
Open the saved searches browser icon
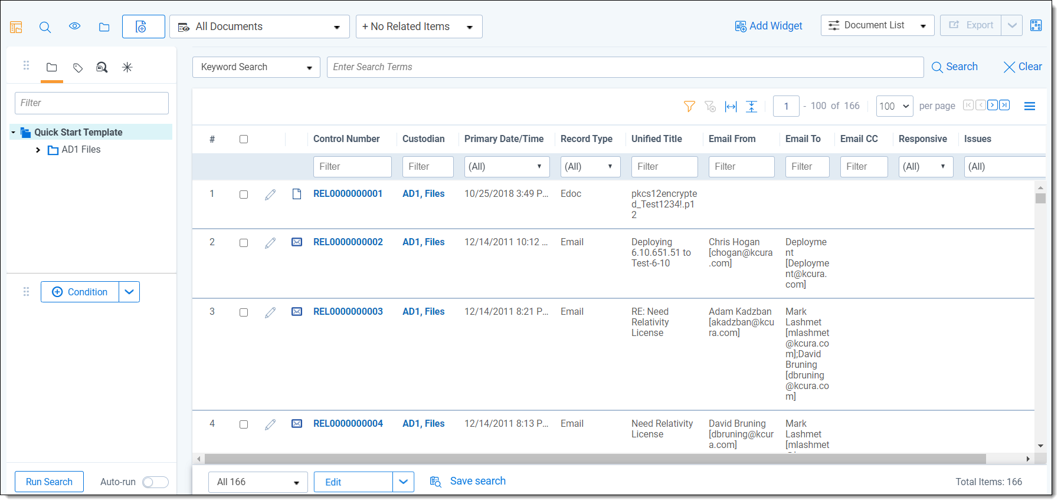pos(101,68)
